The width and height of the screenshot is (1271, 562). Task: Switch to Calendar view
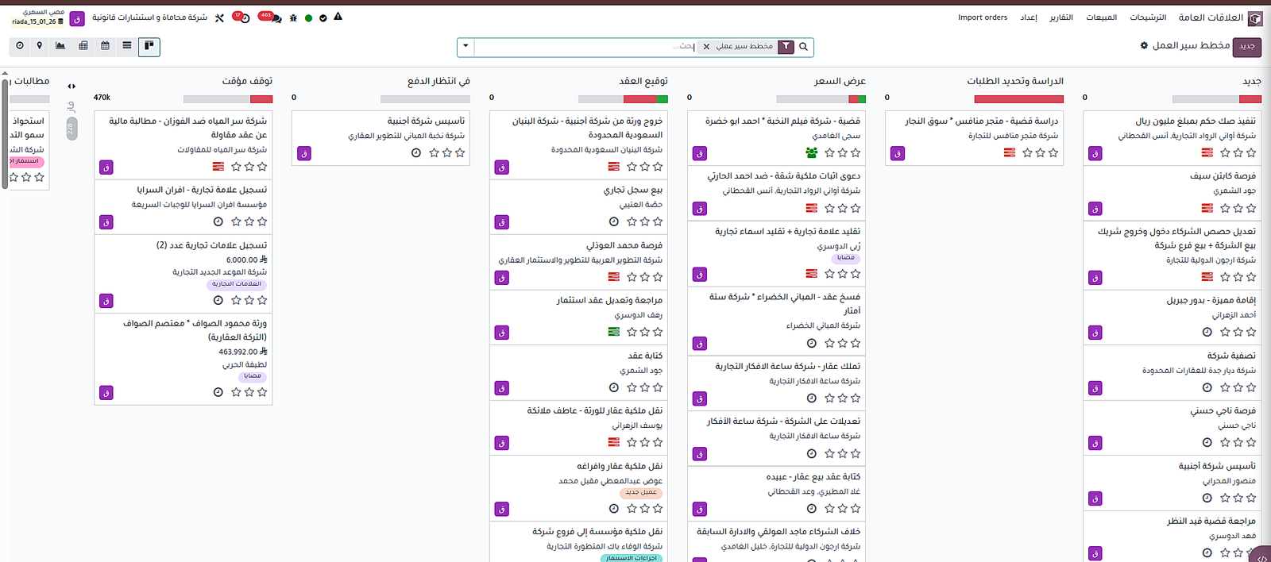pos(105,46)
